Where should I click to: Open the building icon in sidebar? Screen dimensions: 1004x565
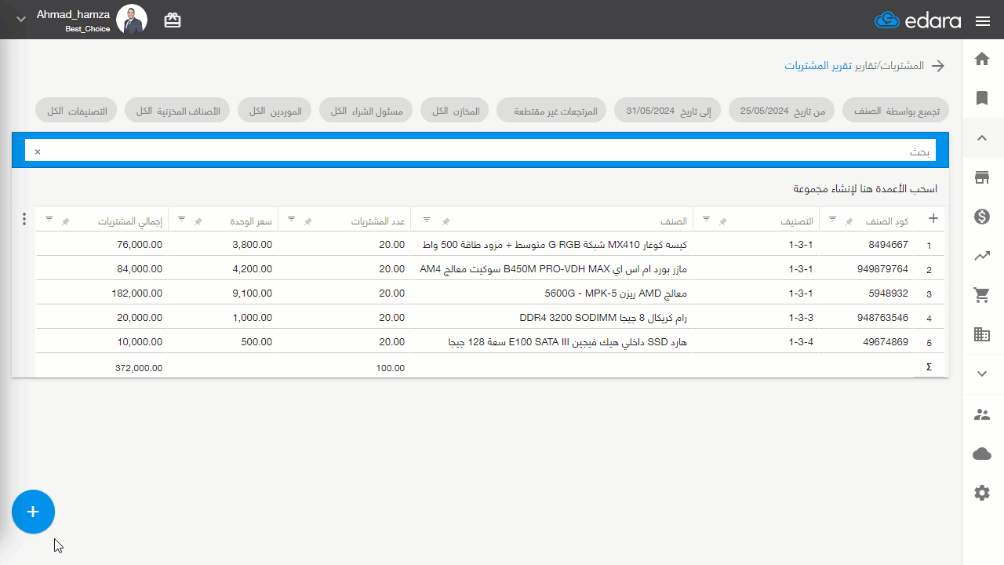coord(982,334)
